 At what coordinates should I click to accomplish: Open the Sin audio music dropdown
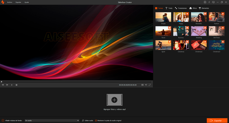52,120
